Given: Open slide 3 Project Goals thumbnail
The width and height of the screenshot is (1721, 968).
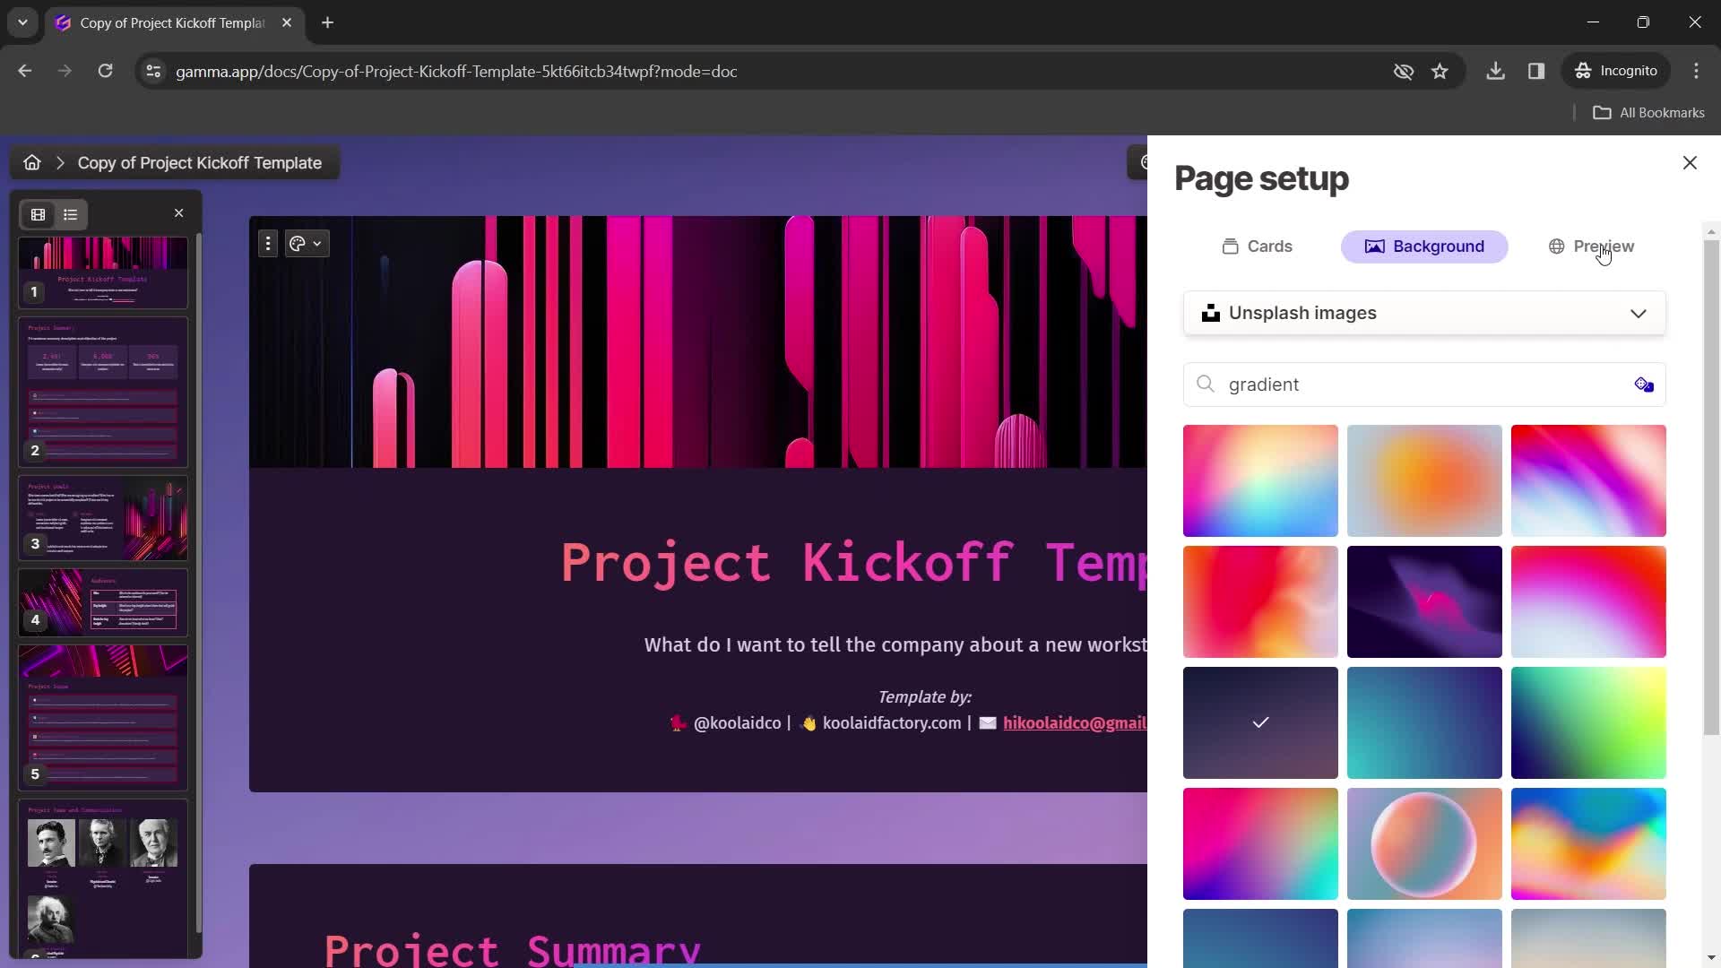Looking at the screenshot, I should coord(103,518).
